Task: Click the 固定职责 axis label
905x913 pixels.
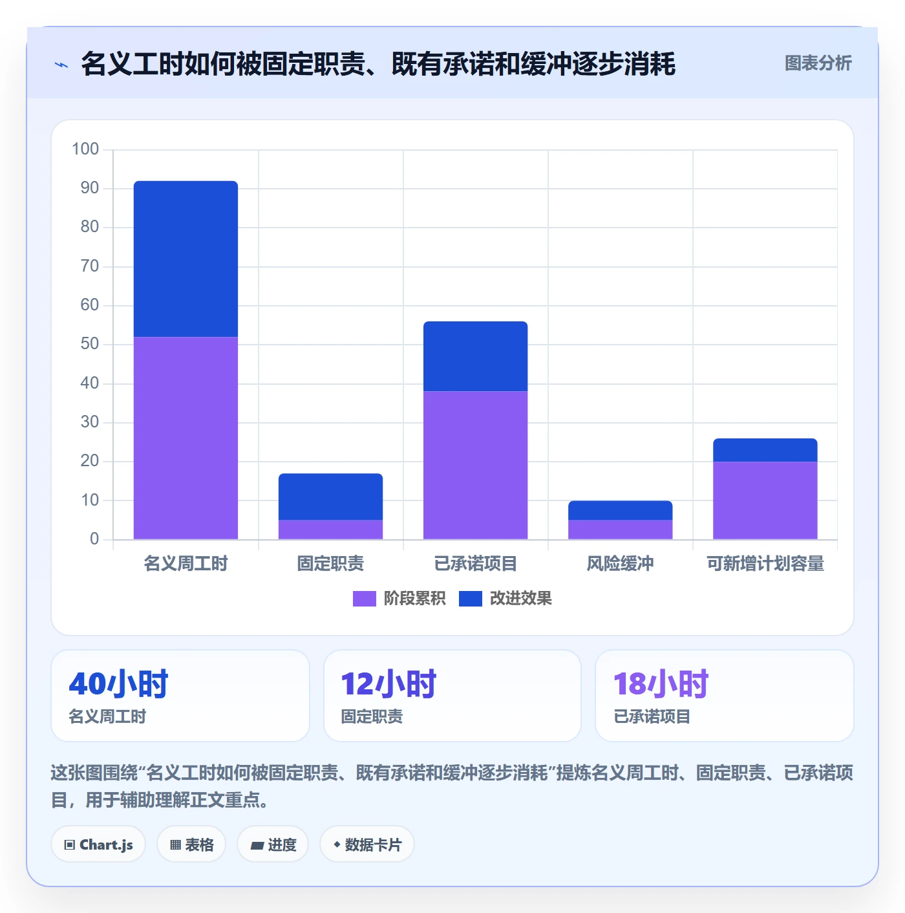Action: (330, 564)
